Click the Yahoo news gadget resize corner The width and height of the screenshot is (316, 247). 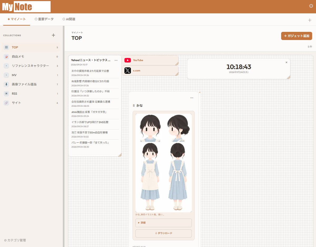coord(120,155)
